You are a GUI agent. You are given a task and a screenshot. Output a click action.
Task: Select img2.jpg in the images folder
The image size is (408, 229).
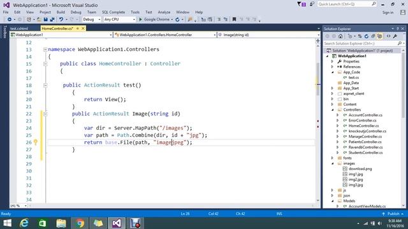click(x=356, y=179)
